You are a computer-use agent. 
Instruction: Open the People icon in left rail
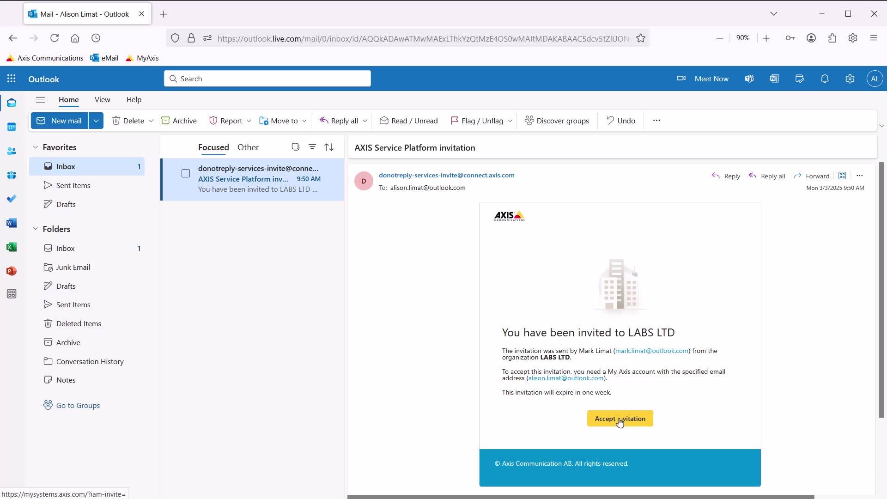point(12,151)
